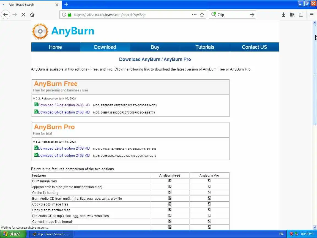Screen dimensions: 317x238
Task: Open the Tutorials navigation tab
Action: (205, 47)
